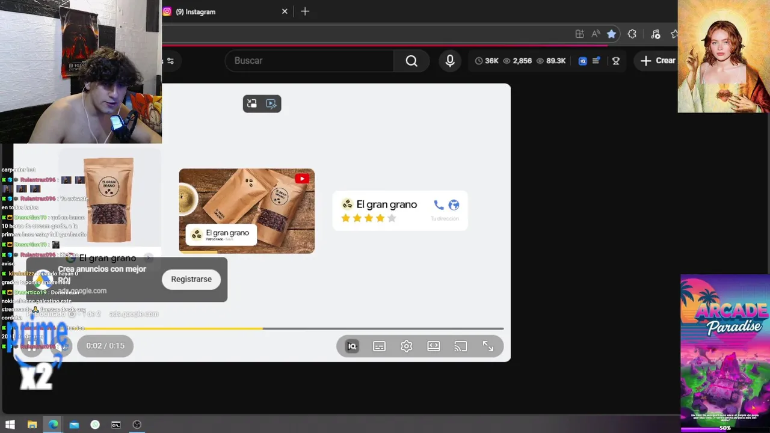This screenshot has height=433, width=770.
Task: Toggle the favorite star in address bar
Action: [x=611, y=34]
